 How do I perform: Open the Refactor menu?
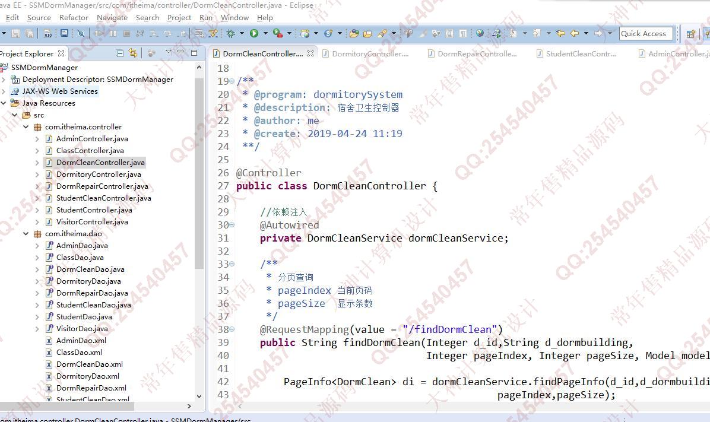click(x=74, y=18)
